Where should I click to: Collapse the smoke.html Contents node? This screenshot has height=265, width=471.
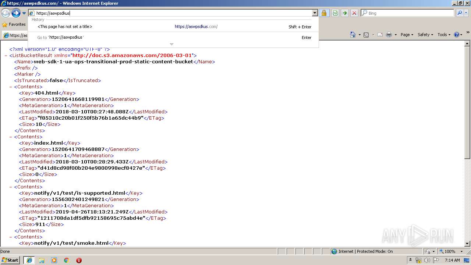(x=11, y=237)
